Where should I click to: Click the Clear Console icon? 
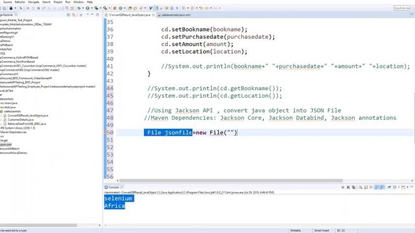pyautogui.click(x=361, y=187)
